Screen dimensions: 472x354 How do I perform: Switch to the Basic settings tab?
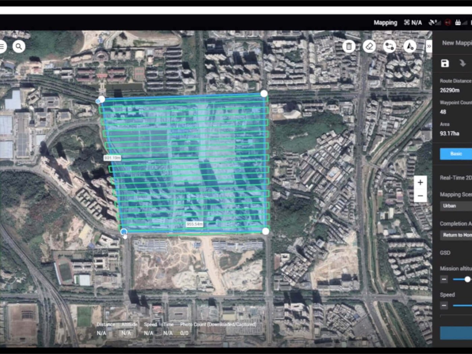456,154
